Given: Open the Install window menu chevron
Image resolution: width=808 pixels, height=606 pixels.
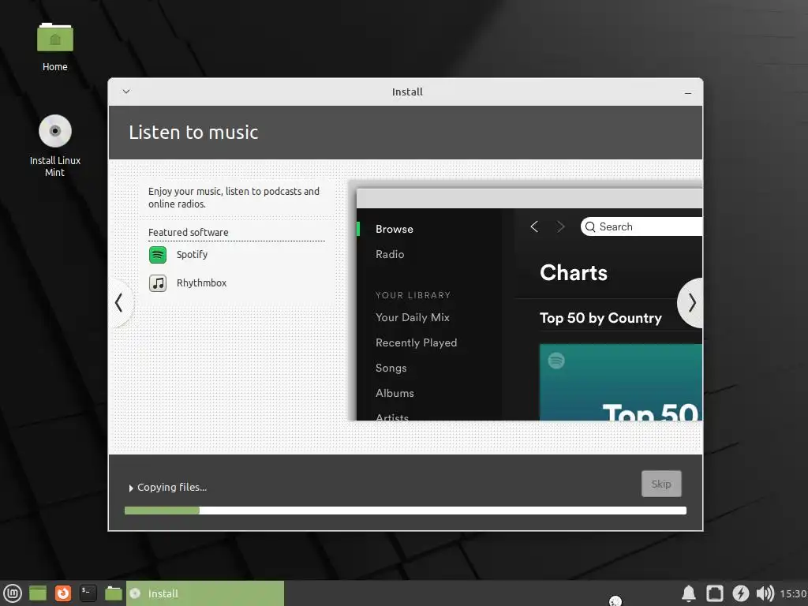Looking at the screenshot, I should [x=126, y=92].
